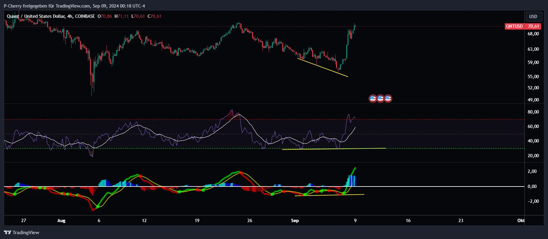This screenshot has width=548, height=239.
Task: Click the 2,00 MACD axis label
Action: click(532, 171)
